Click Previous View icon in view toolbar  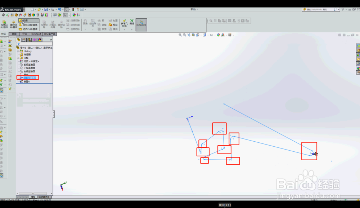189,35
